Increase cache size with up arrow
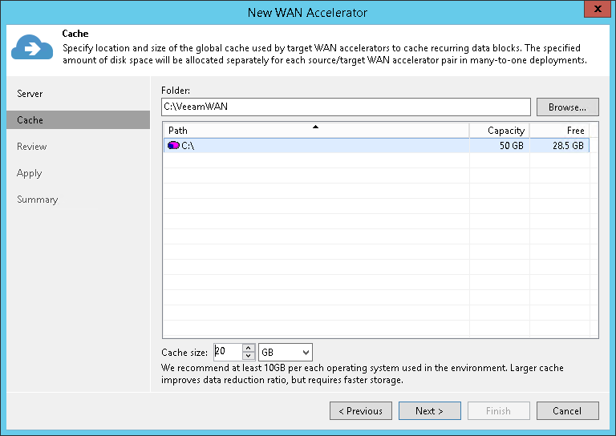 (249, 348)
